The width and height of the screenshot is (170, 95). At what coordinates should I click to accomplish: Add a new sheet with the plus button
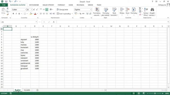pyautogui.click(x=37, y=90)
